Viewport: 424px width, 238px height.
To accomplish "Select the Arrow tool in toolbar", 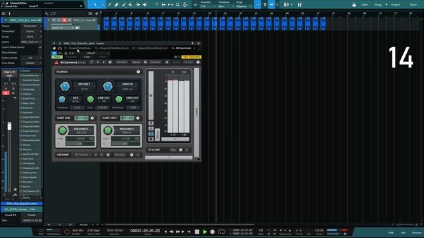I will click(95, 5).
